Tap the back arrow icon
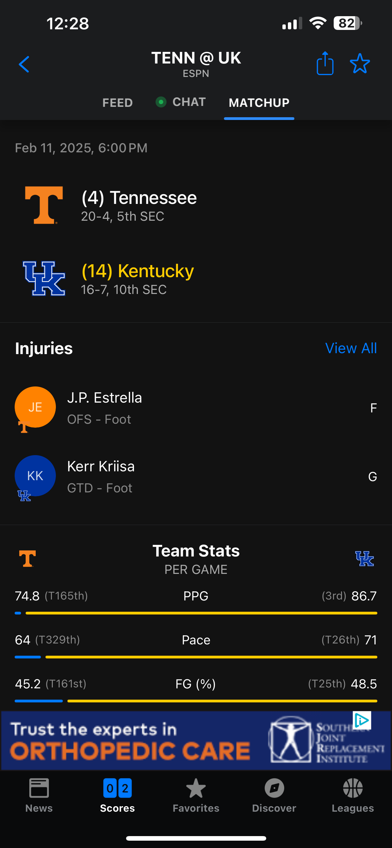 click(24, 64)
